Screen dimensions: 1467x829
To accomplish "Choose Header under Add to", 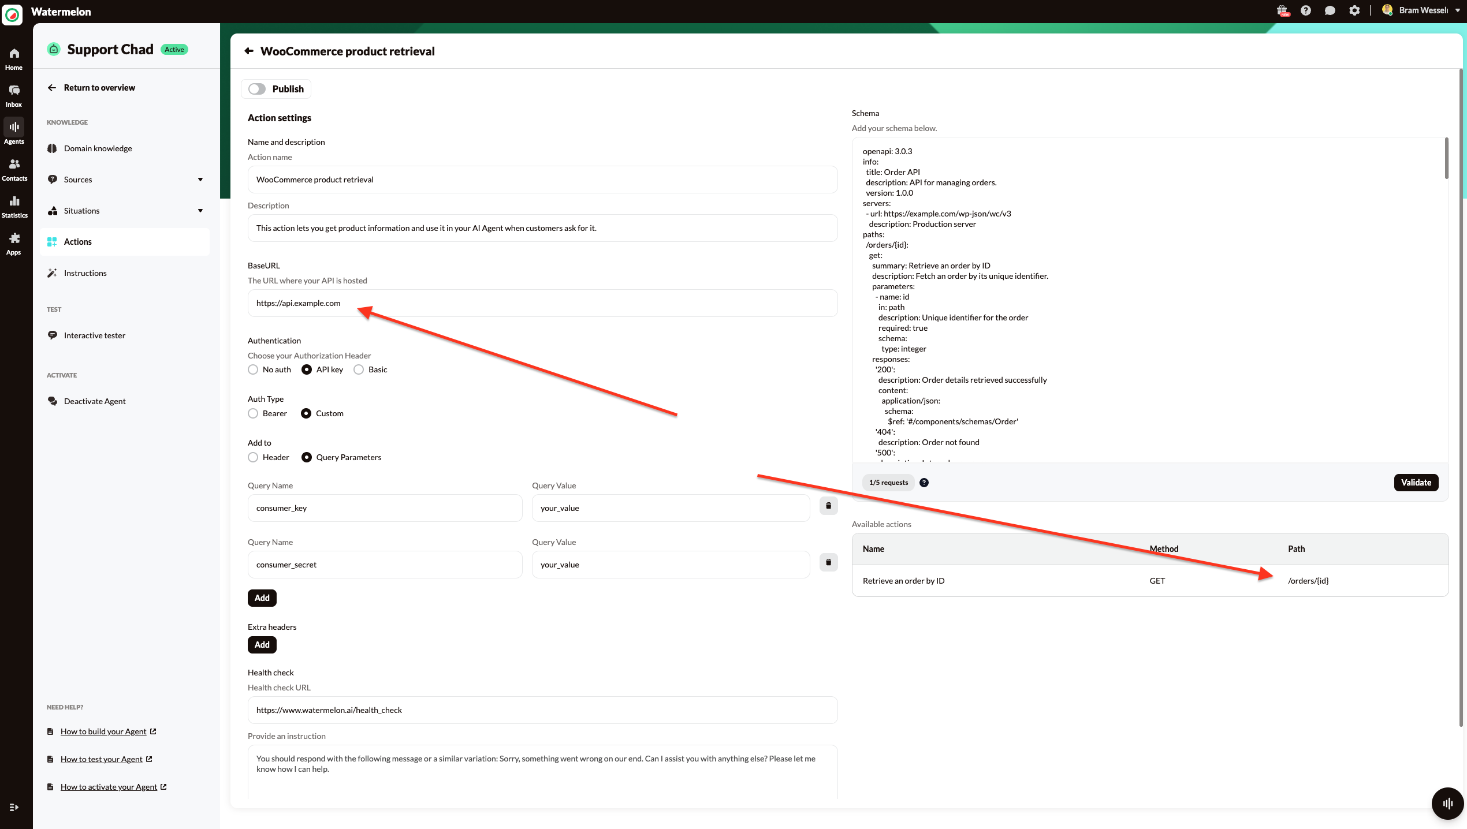I will (x=253, y=457).
